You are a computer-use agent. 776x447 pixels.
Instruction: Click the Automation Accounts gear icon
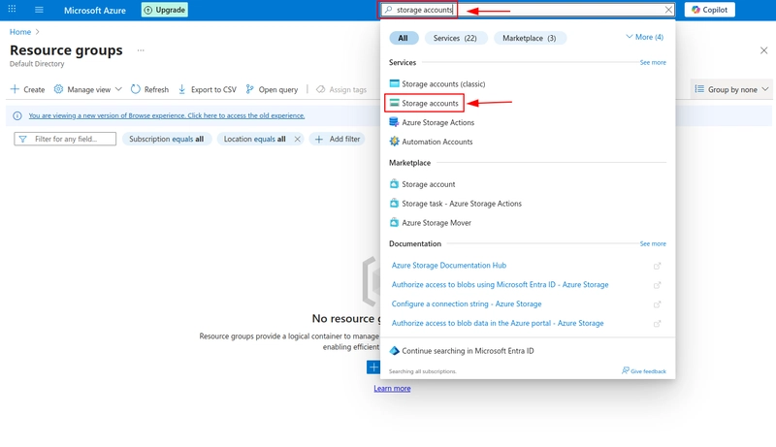point(394,142)
